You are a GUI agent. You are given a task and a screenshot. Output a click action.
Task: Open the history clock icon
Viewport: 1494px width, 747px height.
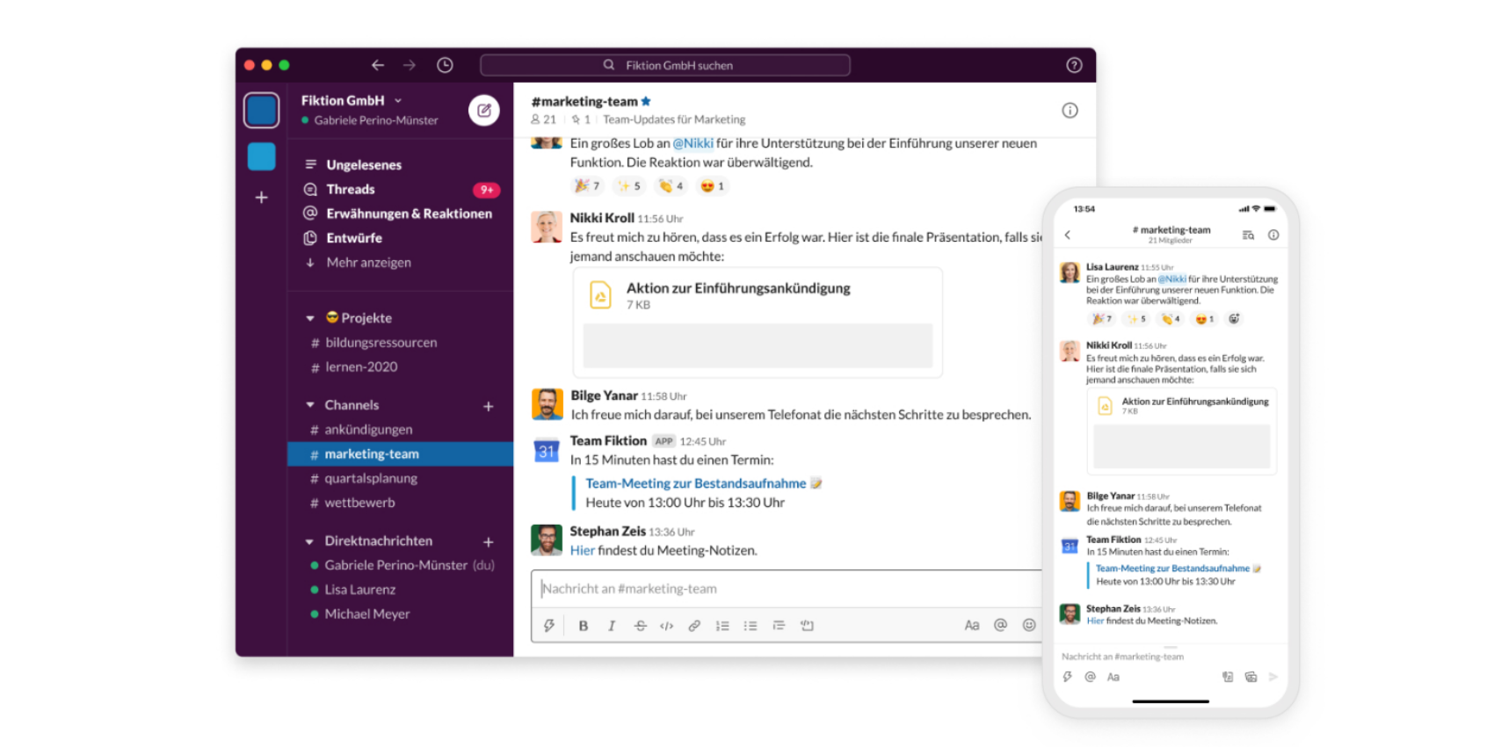click(x=446, y=65)
